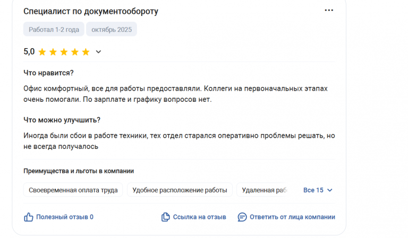Click the 5,0 rating score
Image resolution: width=408 pixels, height=238 pixels.
coord(29,51)
